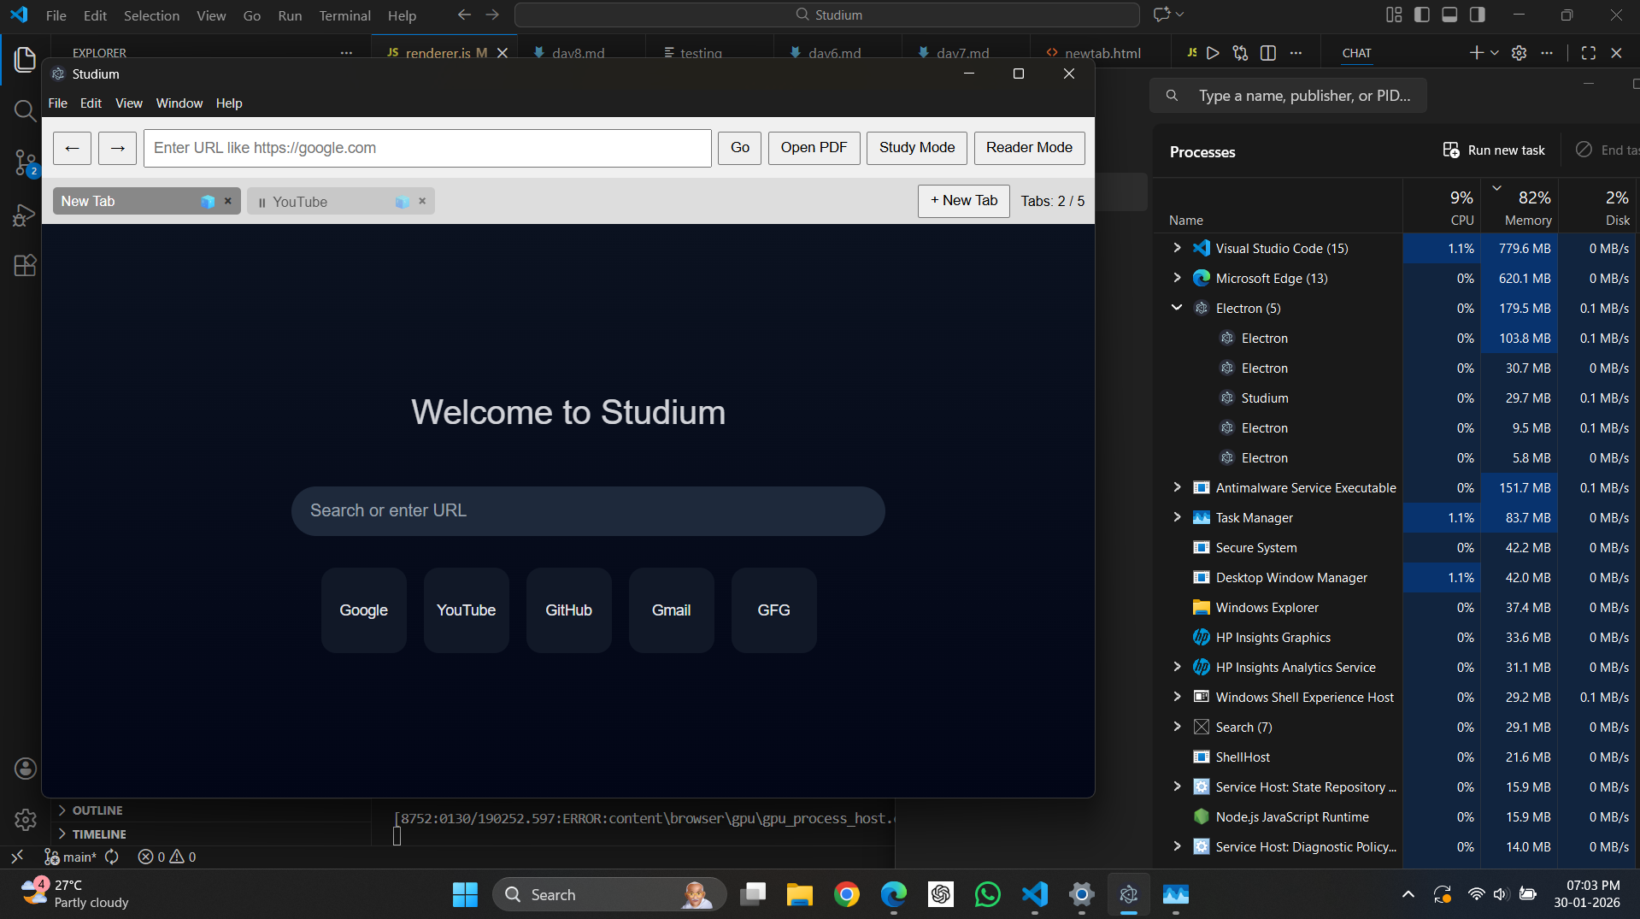Close the YouTube tab in Studium
This screenshot has width=1640, height=919.
[x=422, y=201]
